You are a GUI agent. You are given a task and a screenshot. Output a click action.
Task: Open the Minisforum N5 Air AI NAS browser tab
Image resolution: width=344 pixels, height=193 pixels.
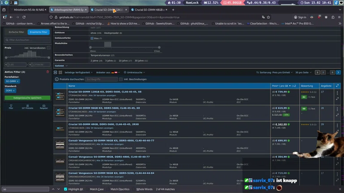[27, 9]
